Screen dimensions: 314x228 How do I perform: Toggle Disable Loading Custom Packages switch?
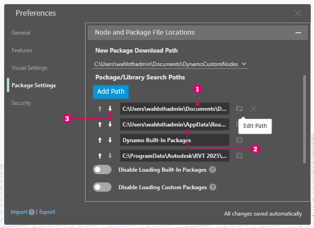pyautogui.click(x=102, y=187)
